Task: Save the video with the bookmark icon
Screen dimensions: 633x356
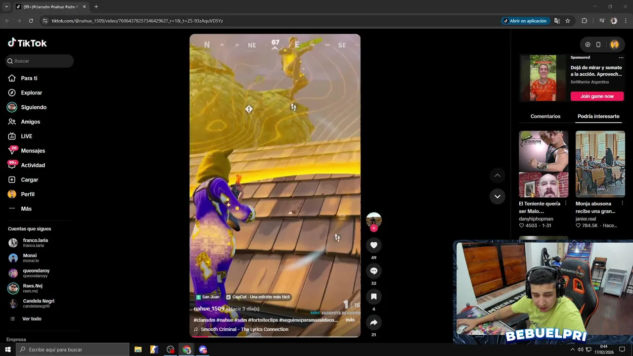Action: pyautogui.click(x=374, y=297)
